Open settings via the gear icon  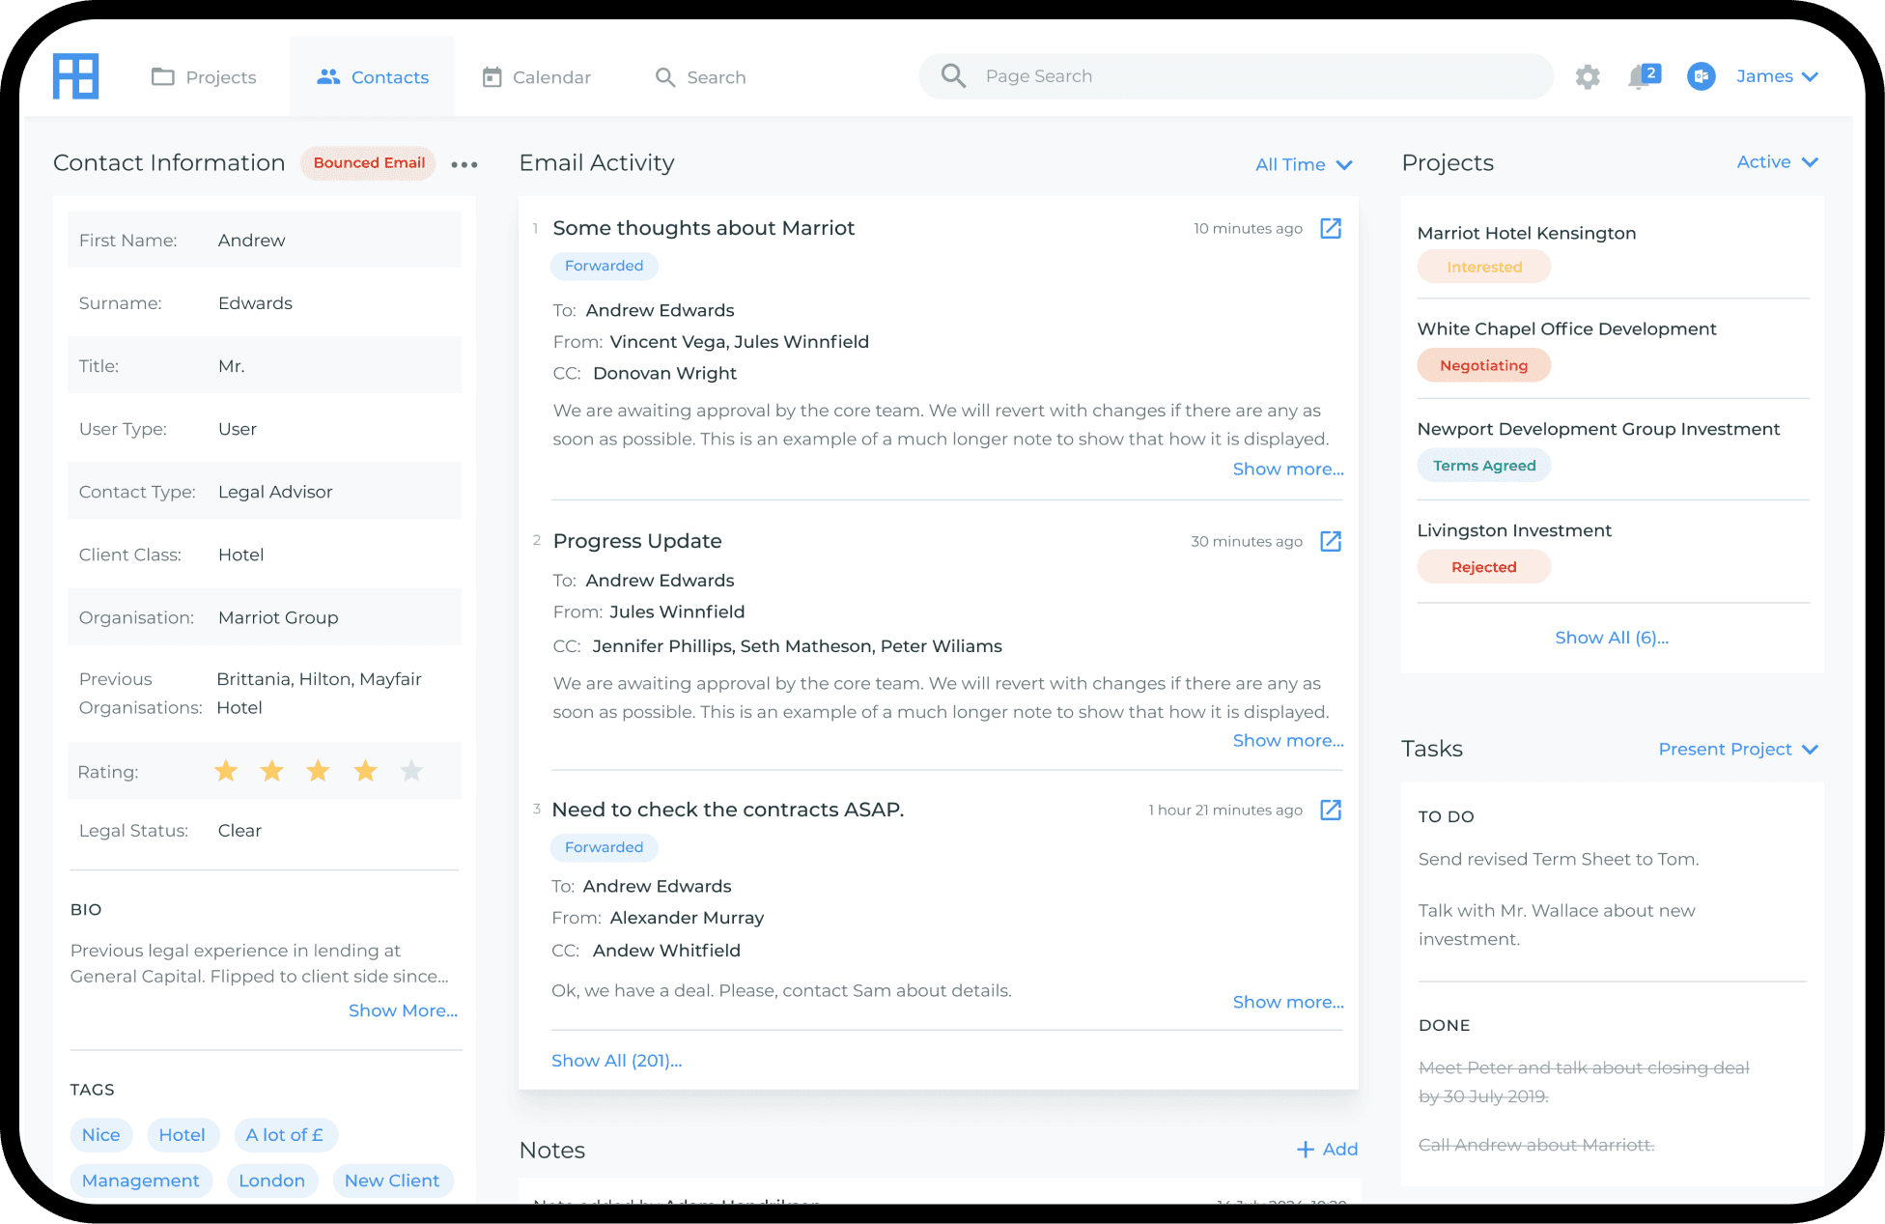[1587, 76]
